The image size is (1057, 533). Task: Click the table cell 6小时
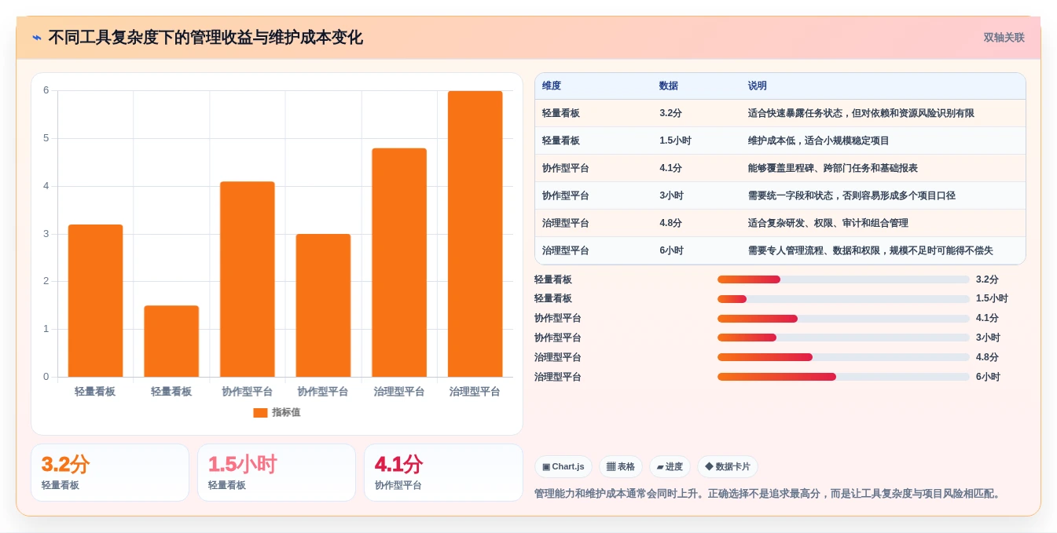click(x=671, y=250)
